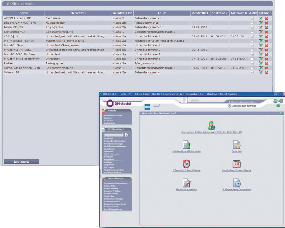Delete the Voluson S8 device
Image resolution: width=285 pixels, height=228 pixels.
266,73
